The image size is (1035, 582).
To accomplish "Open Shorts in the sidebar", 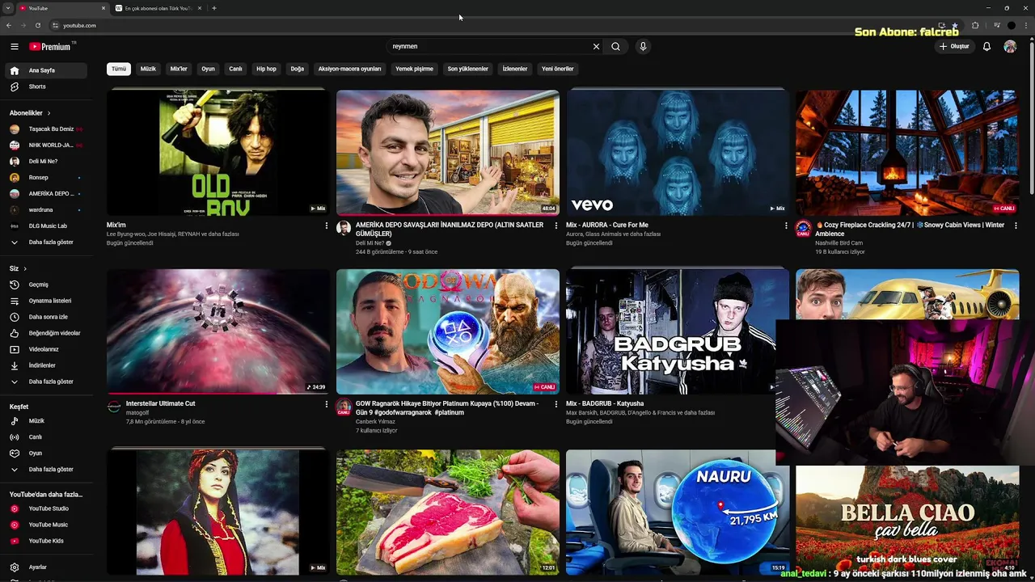I will click(48, 86).
